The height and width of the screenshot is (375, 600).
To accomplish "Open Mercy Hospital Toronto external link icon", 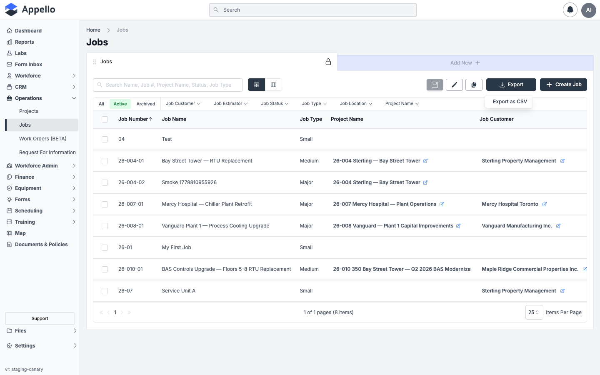I will pyautogui.click(x=545, y=204).
